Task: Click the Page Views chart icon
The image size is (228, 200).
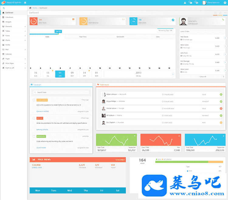Action: (34, 160)
